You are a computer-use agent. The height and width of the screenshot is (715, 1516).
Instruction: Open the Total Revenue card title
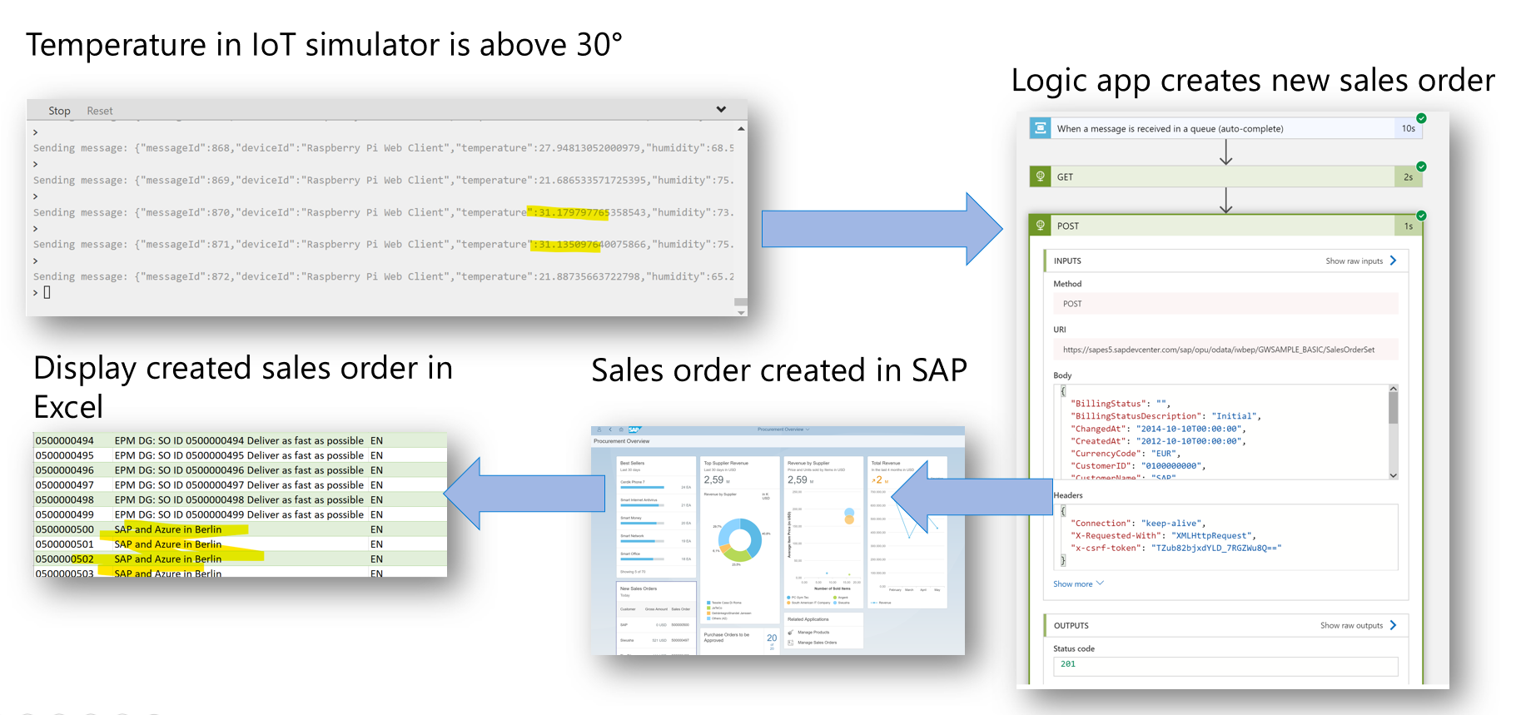click(x=886, y=463)
